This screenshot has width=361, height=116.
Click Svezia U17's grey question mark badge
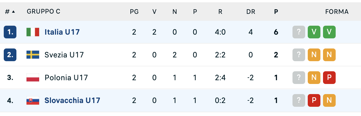(299, 55)
